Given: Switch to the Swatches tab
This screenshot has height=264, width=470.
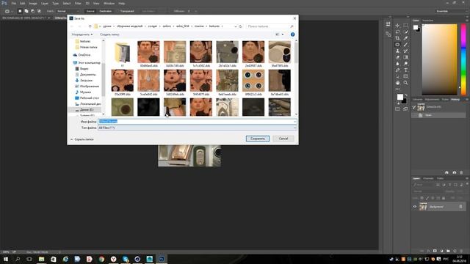Looking at the screenshot, I should [427, 21].
